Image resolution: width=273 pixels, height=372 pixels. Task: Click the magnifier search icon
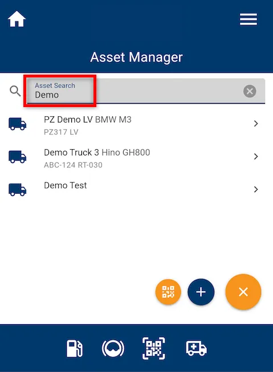tap(15, 91)
